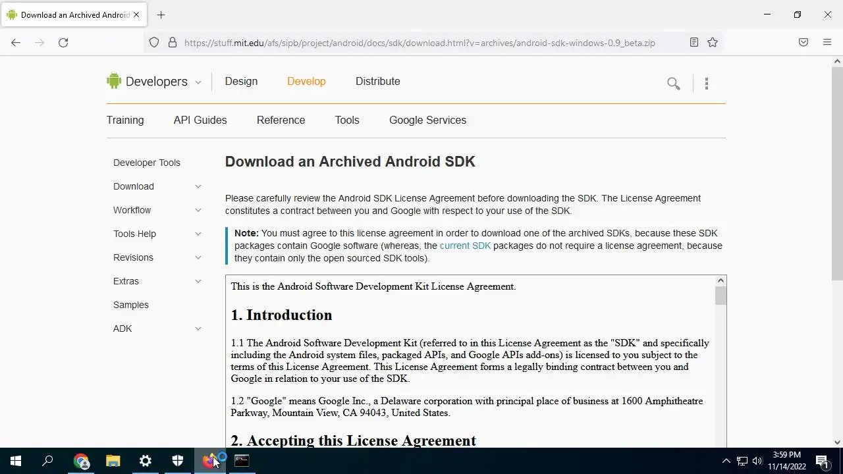This screenshot has height=474, width=843.
Task: Open the Save to Pocket icon
Action: [x=803, y=42]
